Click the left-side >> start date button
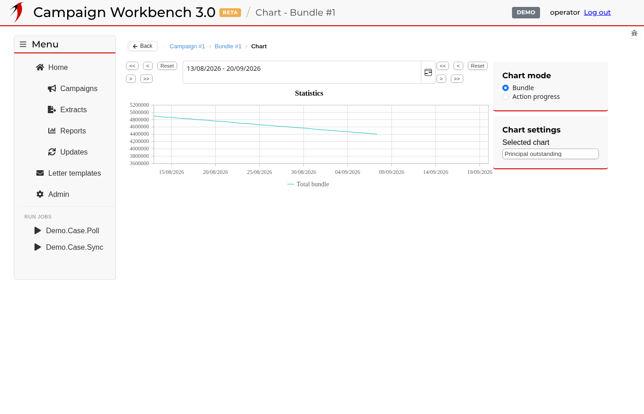The image size is (644, 414). pos(146,79)
